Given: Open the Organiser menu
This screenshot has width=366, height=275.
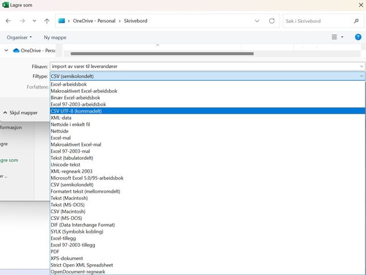Looking at the screenshot, I should (x=19, y=37).
